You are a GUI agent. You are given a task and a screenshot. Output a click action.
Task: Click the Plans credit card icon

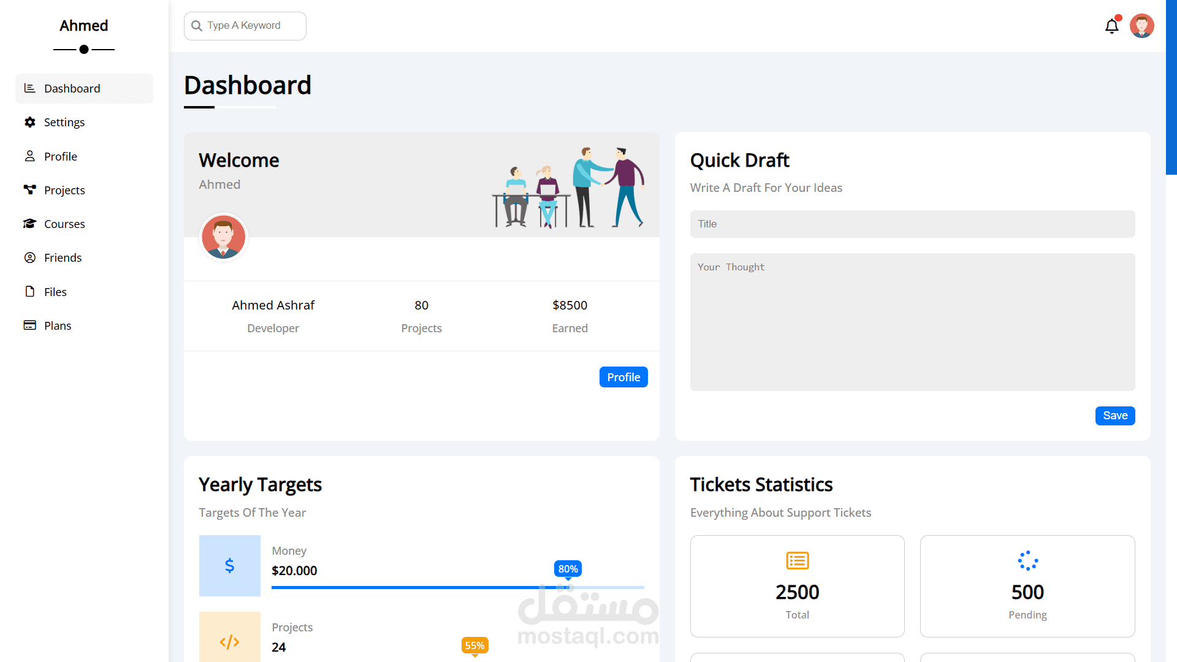pyautogui.click(x=29, y=325)
